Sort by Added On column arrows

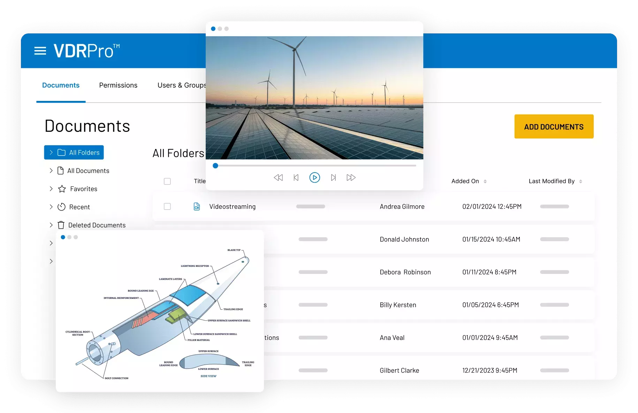click(485, 181)
